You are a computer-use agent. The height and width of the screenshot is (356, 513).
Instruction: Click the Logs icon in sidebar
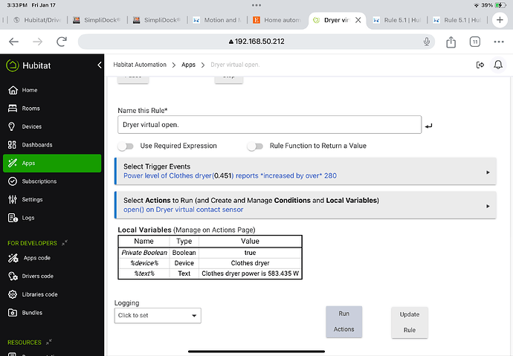13,218
